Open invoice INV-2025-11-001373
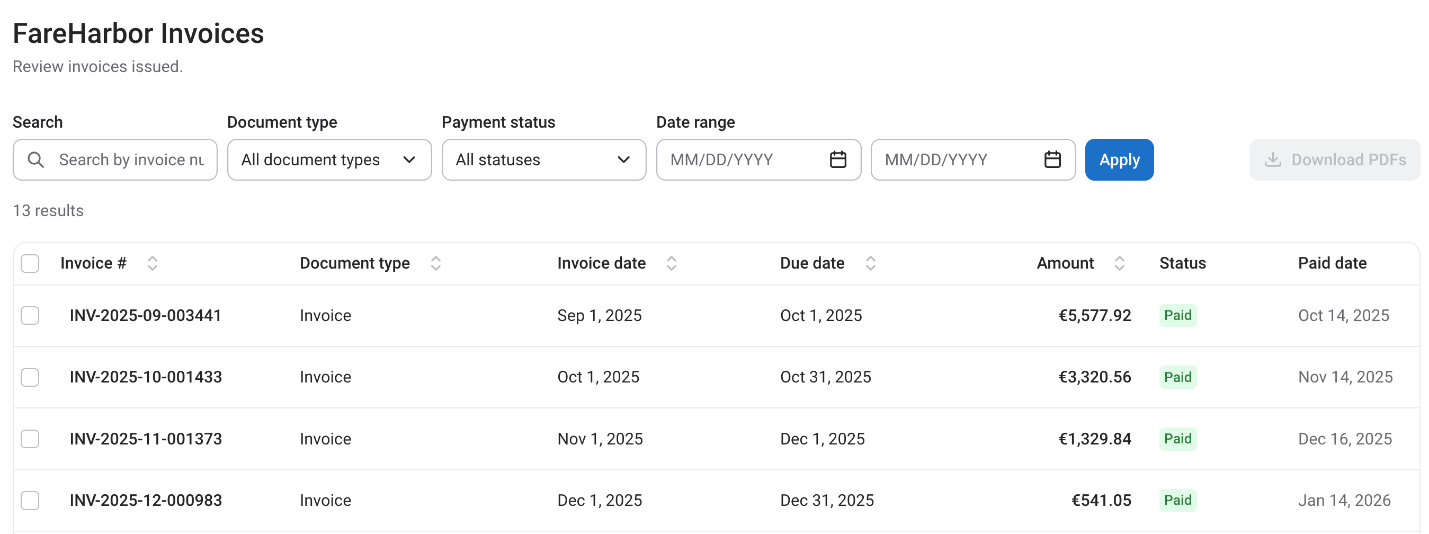The width and height of the screenshot is (1429, 534). pyautogui.click(x=146, y=439)
